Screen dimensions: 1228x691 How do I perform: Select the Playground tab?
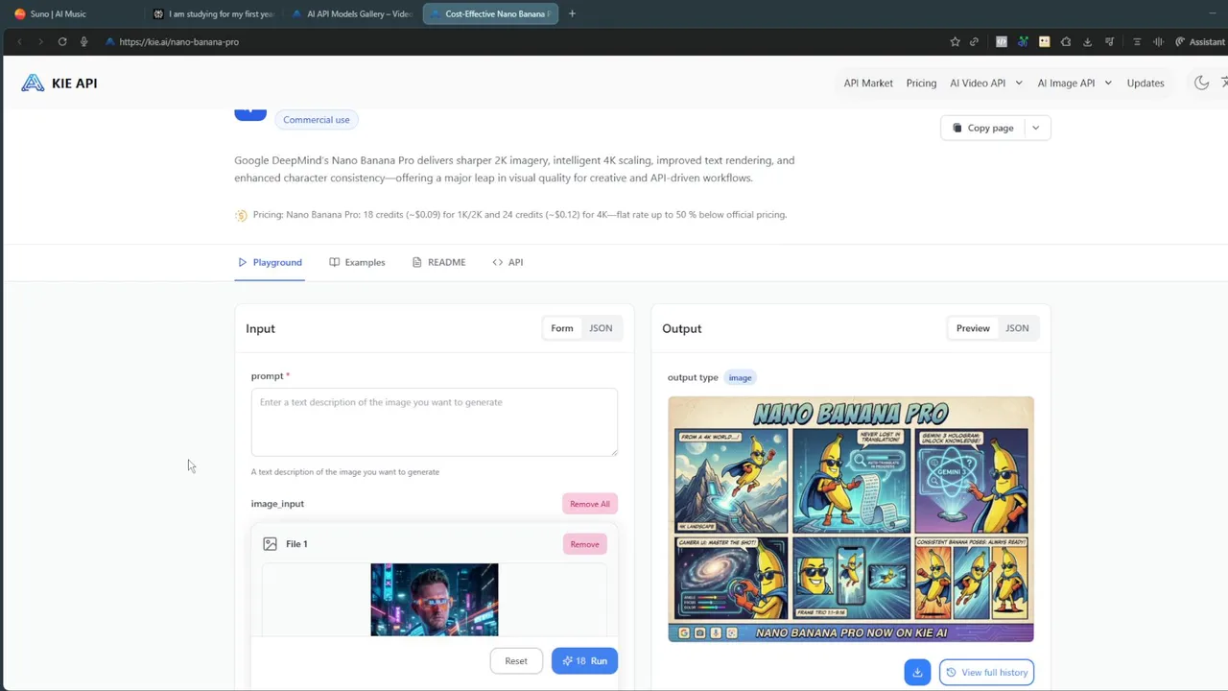(x=270, y=262)
